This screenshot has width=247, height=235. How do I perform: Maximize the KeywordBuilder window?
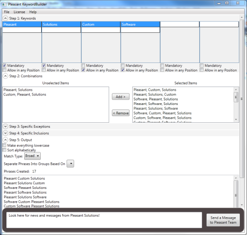click(x=227, y=3)
